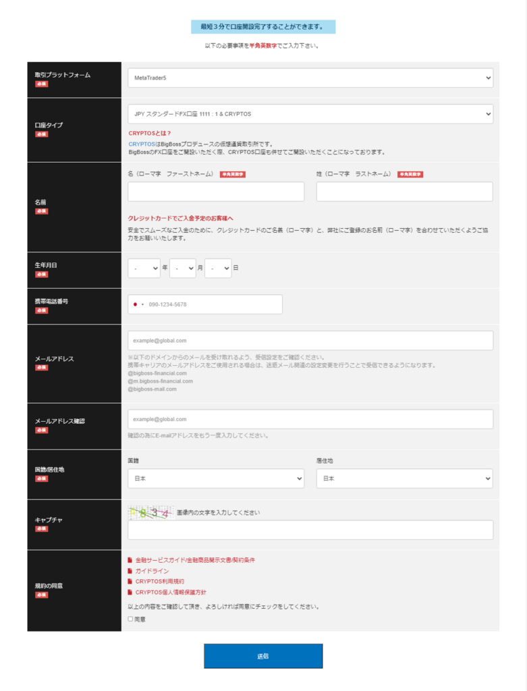Click the メールアドレス email input field
527x691 pixels.
[x=310, y=341]
